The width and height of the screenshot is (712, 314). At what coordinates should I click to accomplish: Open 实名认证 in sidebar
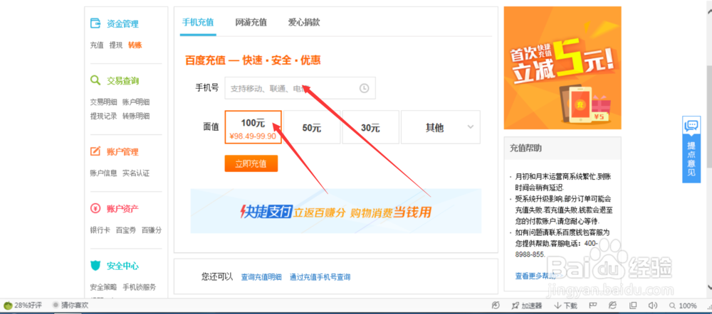click(136, 173)
